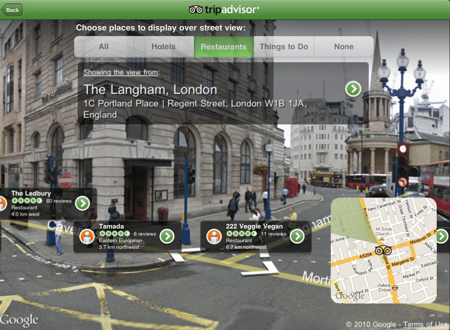Switch to the Hotels tab
Viewport: 450px width, 330px height.
click(163, 47)
